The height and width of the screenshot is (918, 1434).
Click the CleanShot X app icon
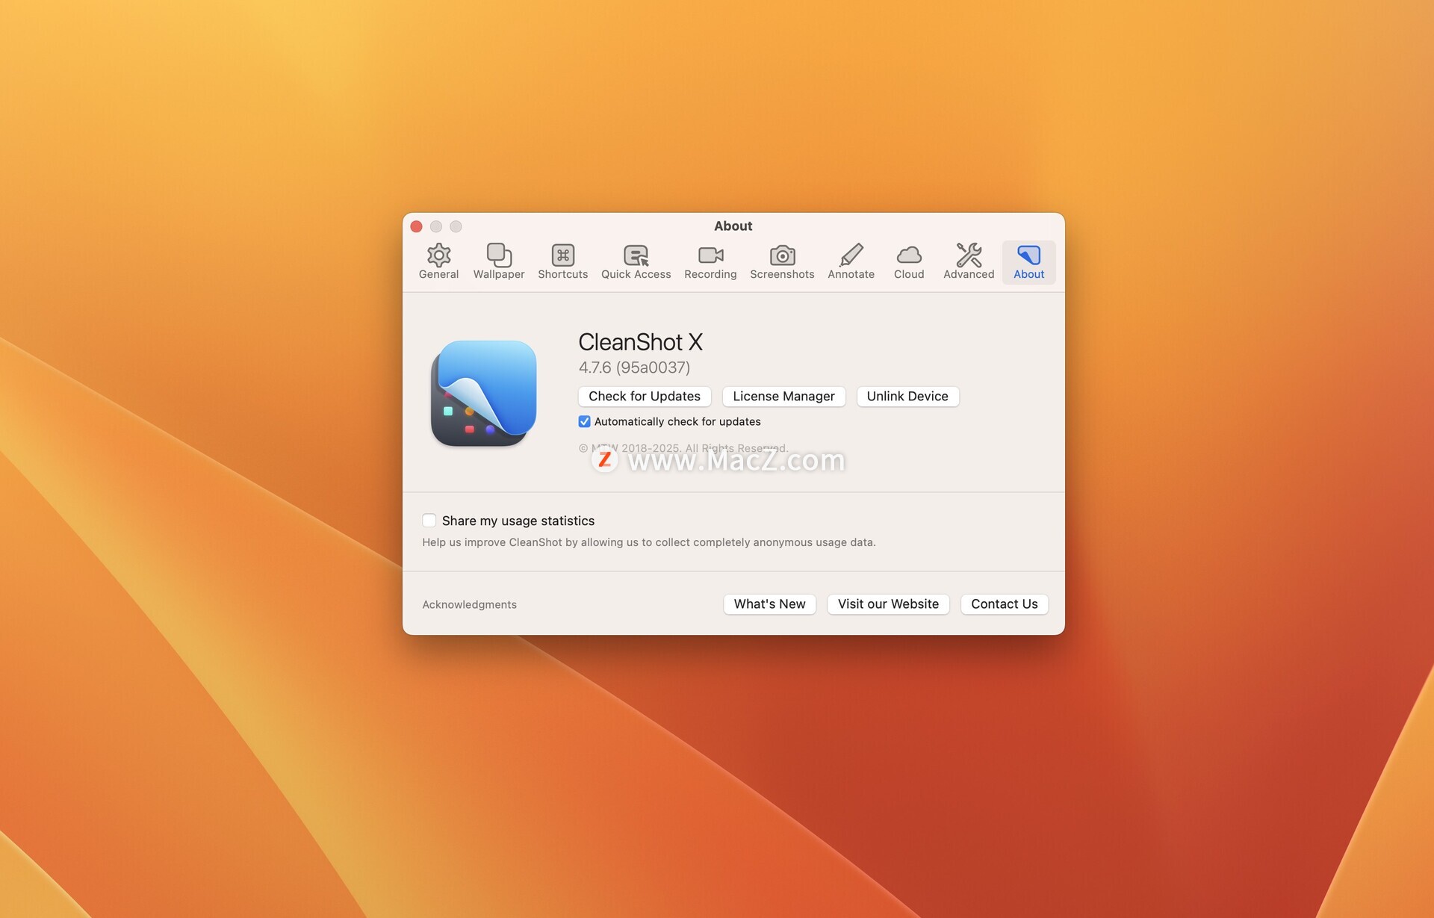pyautogui.click(x=484, y=393)
